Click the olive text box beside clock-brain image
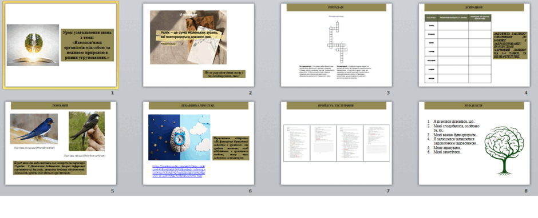Viewport: 538px width, 218px height. click(x=231, y=148)
